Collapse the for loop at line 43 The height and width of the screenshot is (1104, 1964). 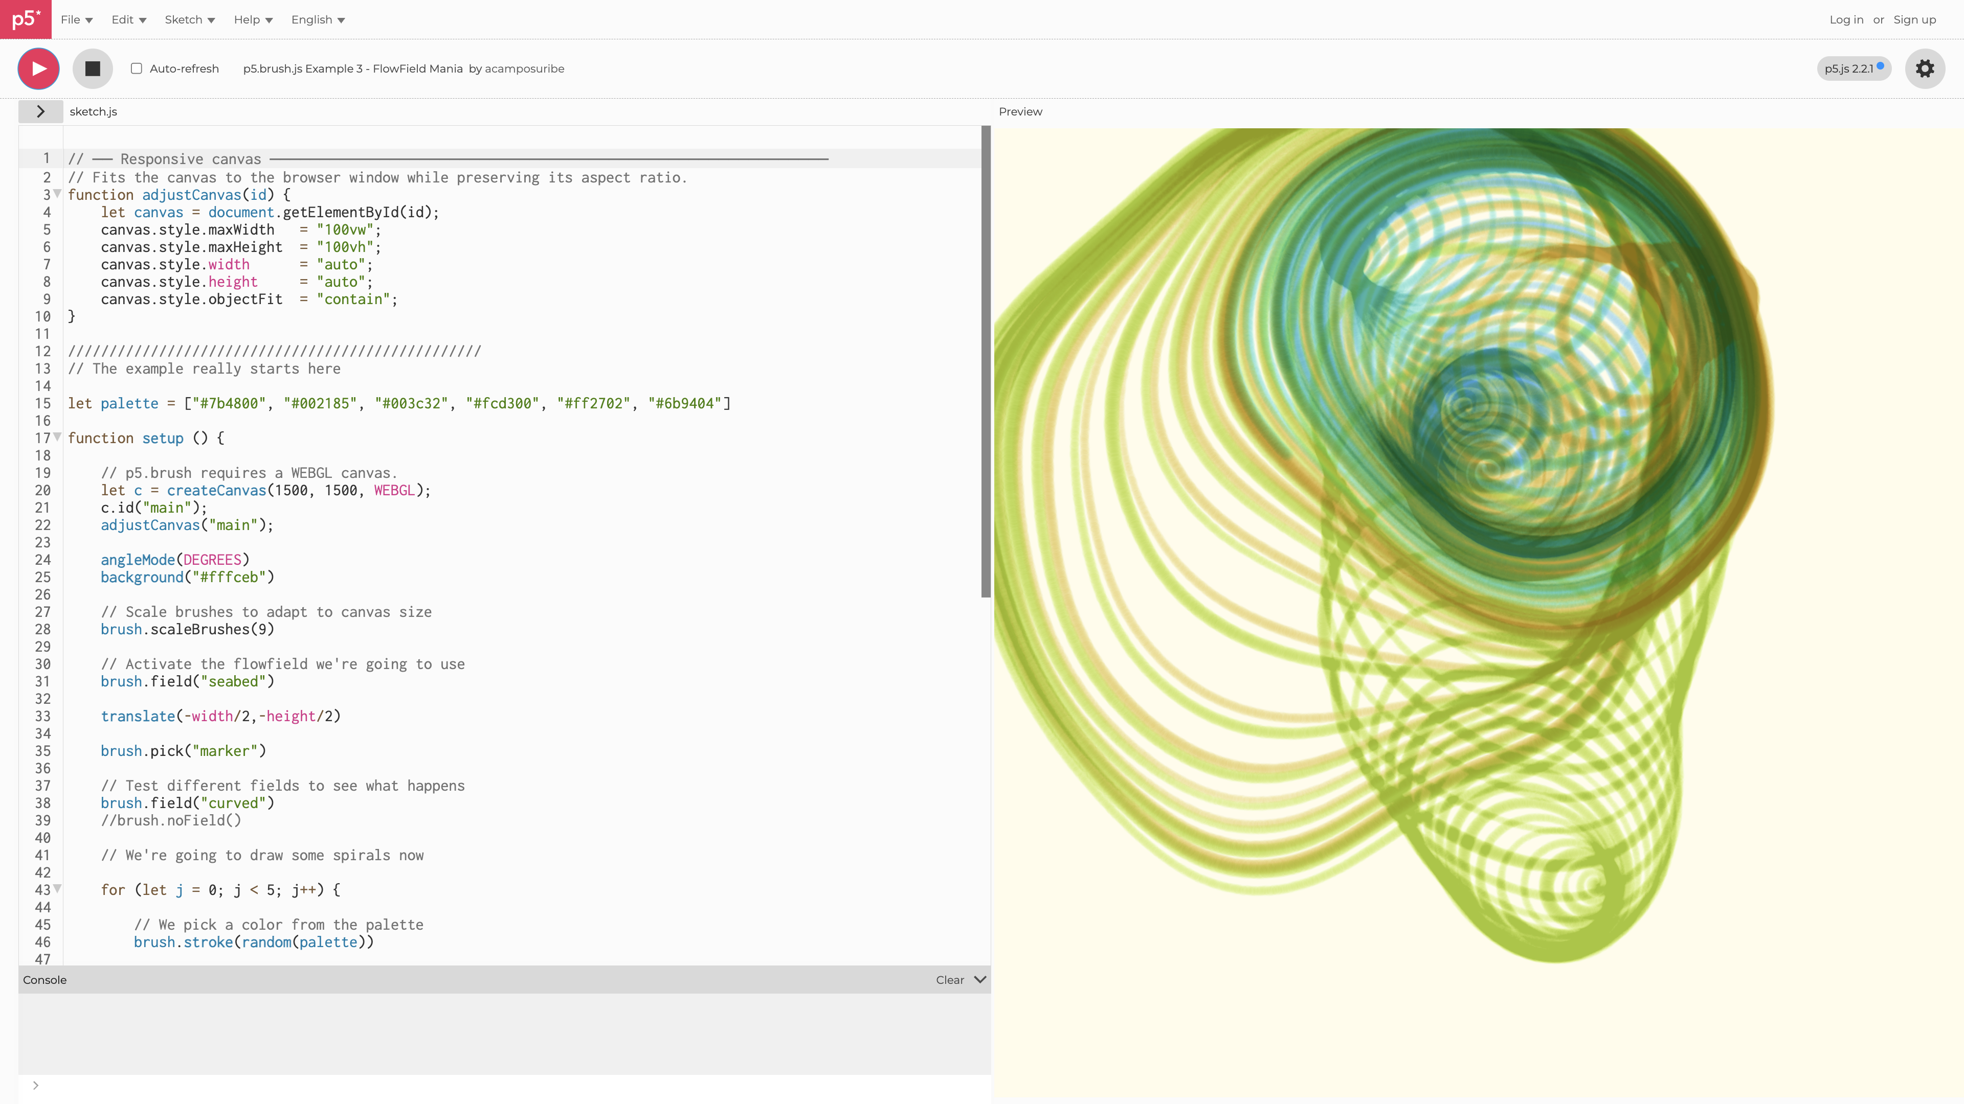pos(57,888)
